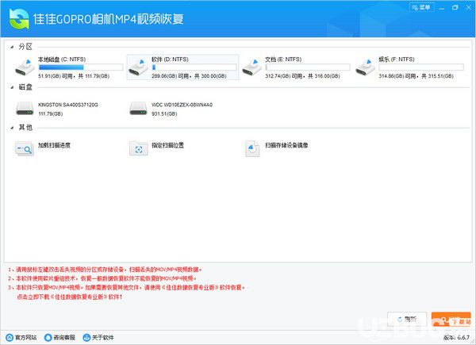Click the E: drive usage bar
Image resolution: width=476 pixels, height=345 pixels.
308,67
